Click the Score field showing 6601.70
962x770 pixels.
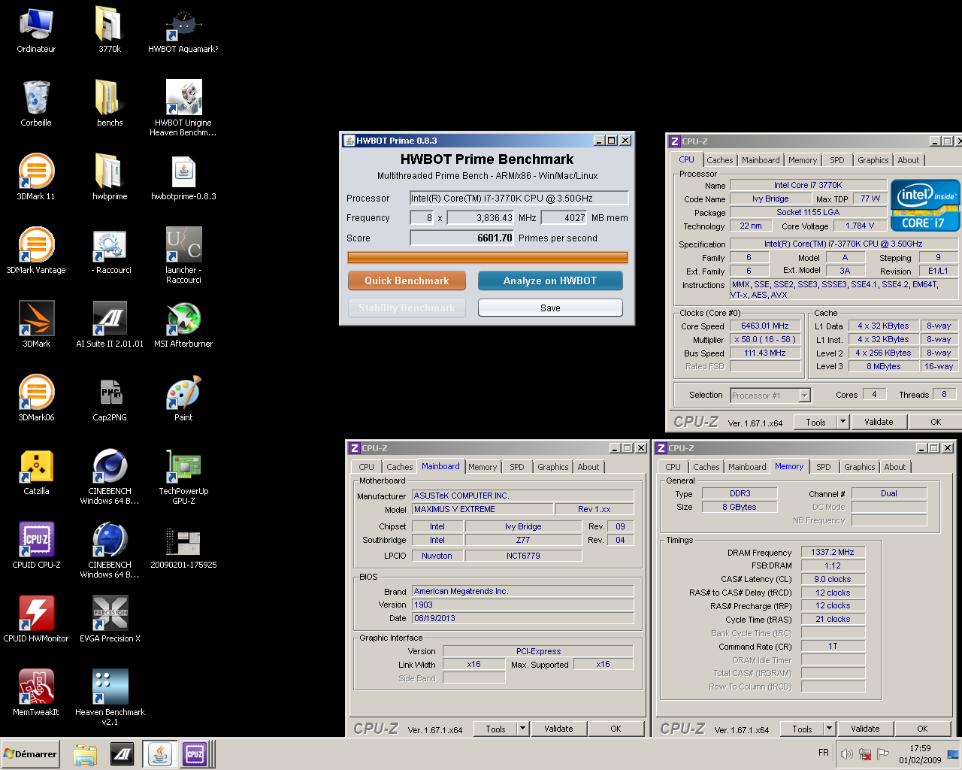(462, 238)
